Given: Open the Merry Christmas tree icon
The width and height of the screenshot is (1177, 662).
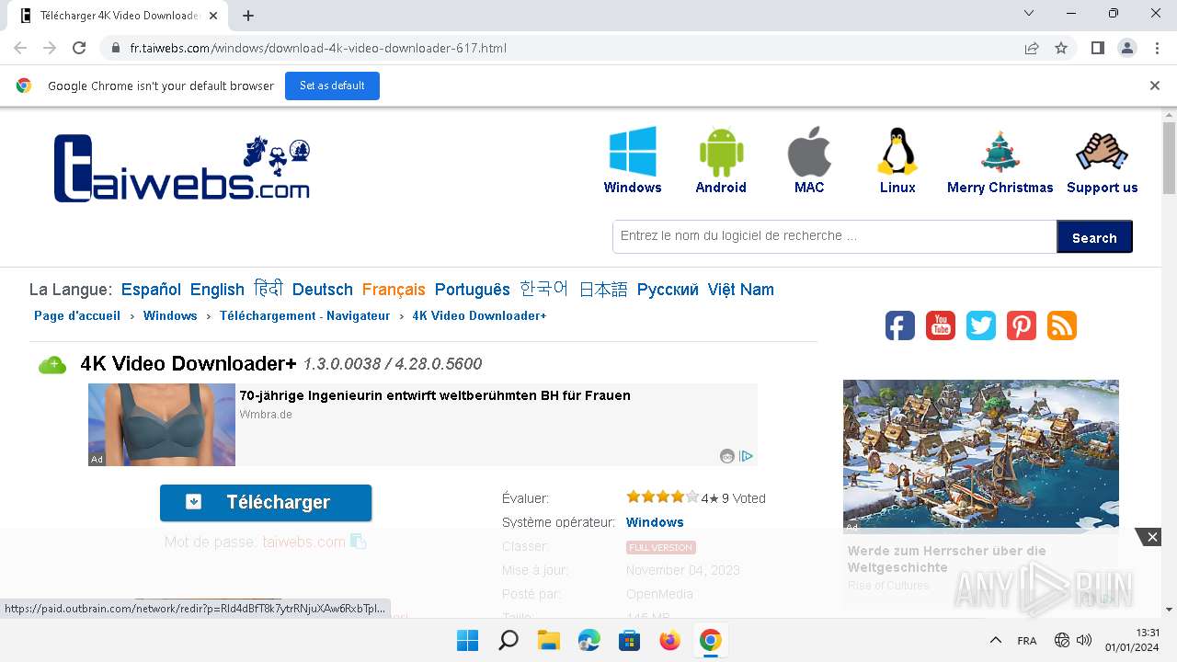Looking at the screenshot, I should tap(1000, 152).
